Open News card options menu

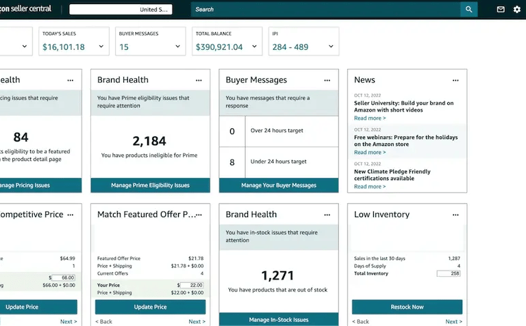pos(455,80)
